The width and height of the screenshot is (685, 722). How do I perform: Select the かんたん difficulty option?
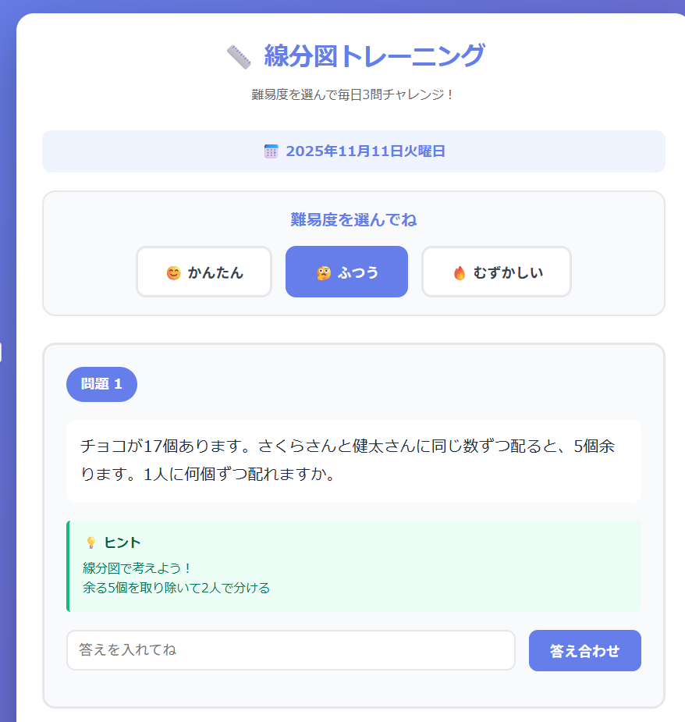204,272
